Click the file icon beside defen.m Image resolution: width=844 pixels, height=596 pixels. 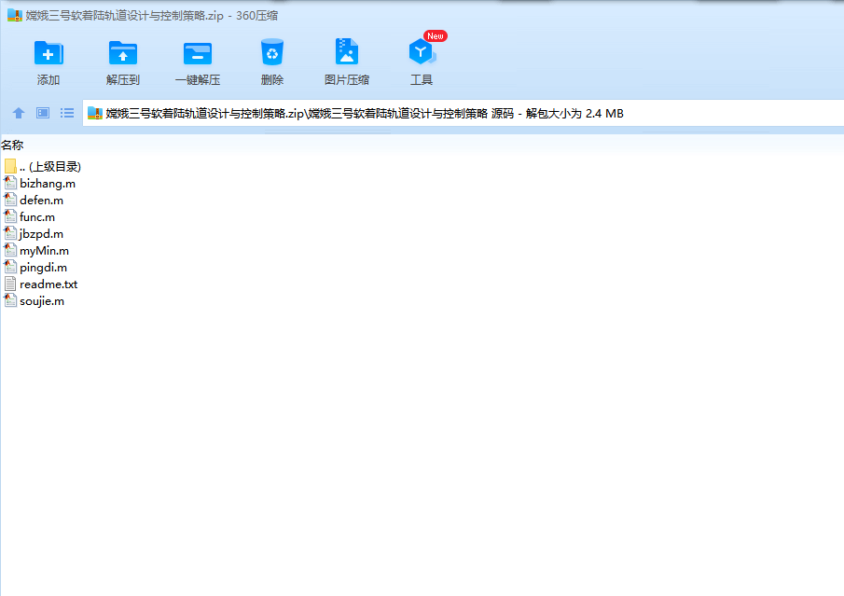pos(10,200)
